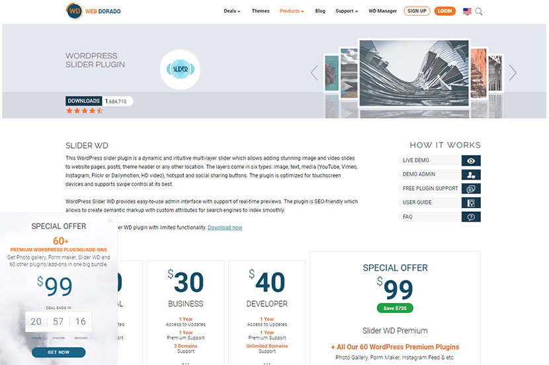This screenshot has height=365, width=549.
Task: Expand the Deals dropdown menu
Action: 232,11
